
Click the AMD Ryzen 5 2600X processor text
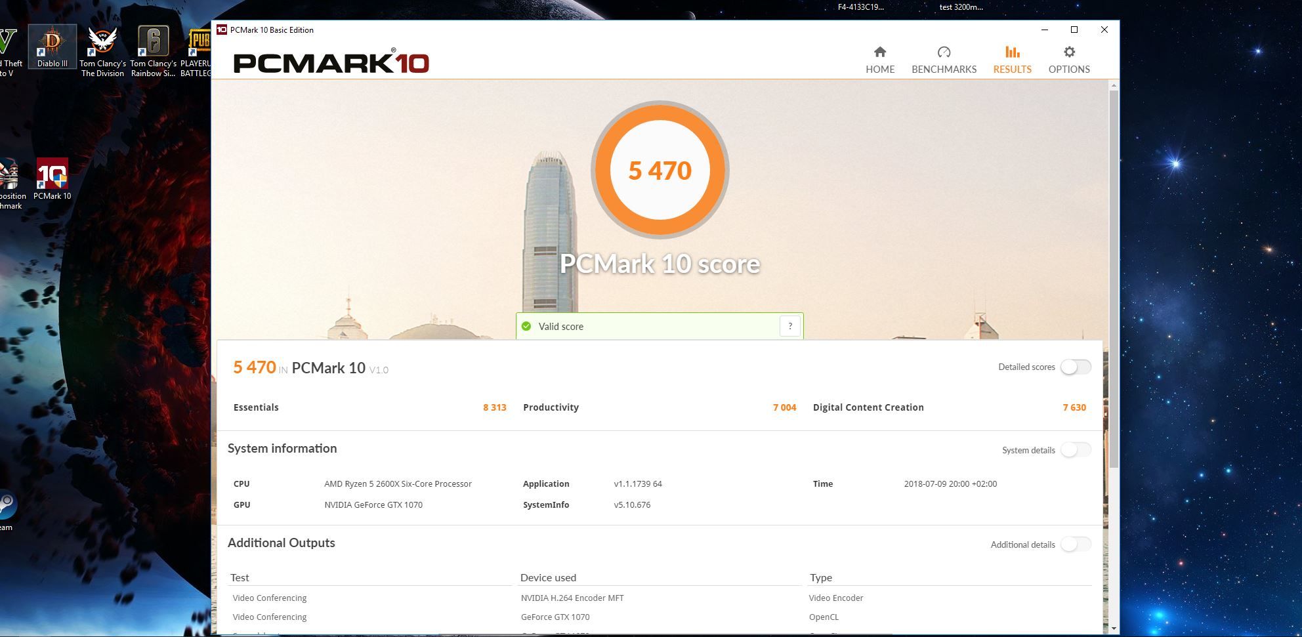[398, 484]
